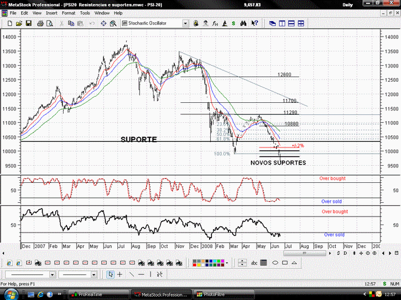Click the Windows Start orb
Image resolution: width=401 pixels, height=300 pixels.
tap(11, 295)
